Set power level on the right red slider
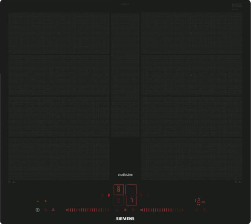This screenshot has height=224, width=251. point(161,210)
